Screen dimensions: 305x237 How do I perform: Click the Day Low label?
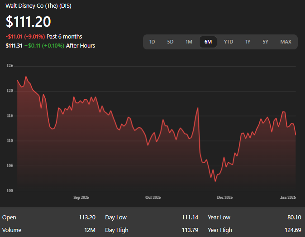116,218
